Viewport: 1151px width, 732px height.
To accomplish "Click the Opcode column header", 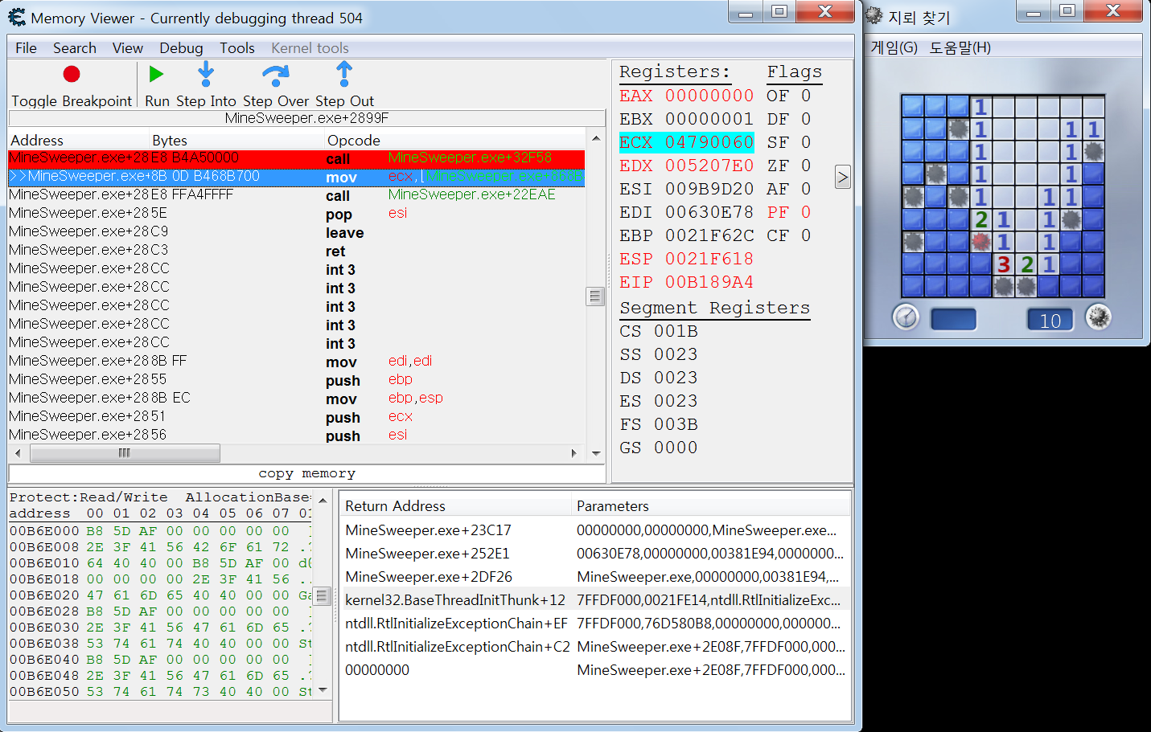I will point(454,140).
